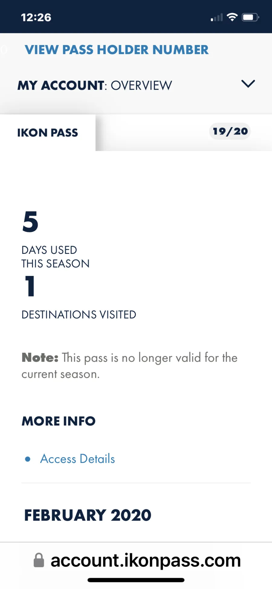Viewport: 272px width, 589px height.
Task: Tap the 19/20 season badge
Action: (230, 131)
